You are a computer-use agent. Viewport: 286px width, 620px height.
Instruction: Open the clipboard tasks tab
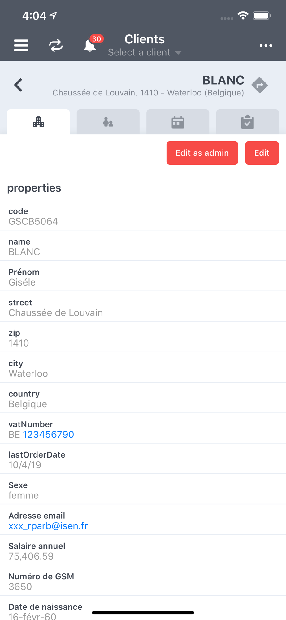click(247, 122)
